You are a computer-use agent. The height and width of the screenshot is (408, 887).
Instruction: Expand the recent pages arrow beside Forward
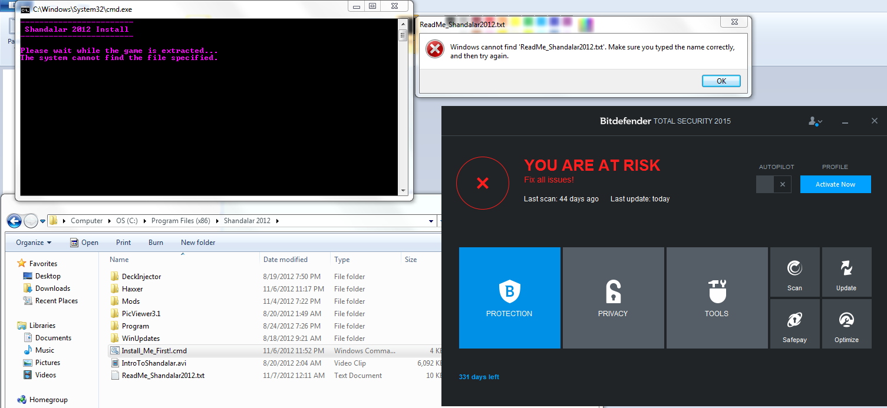click(x=42, y=221)
